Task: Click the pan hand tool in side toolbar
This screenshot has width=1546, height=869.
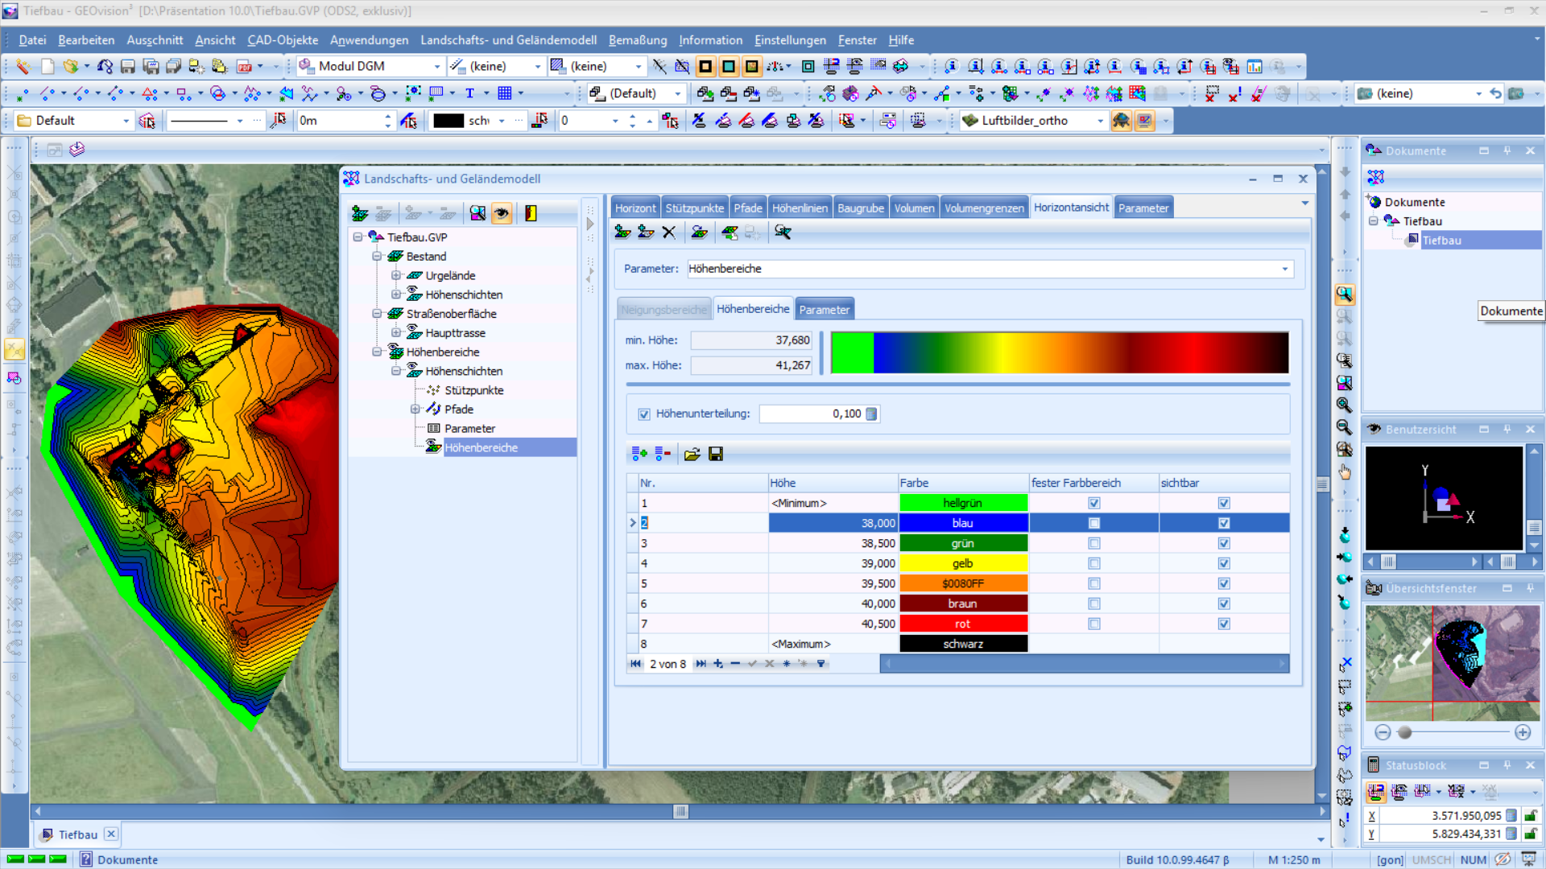Action: 1344,472
